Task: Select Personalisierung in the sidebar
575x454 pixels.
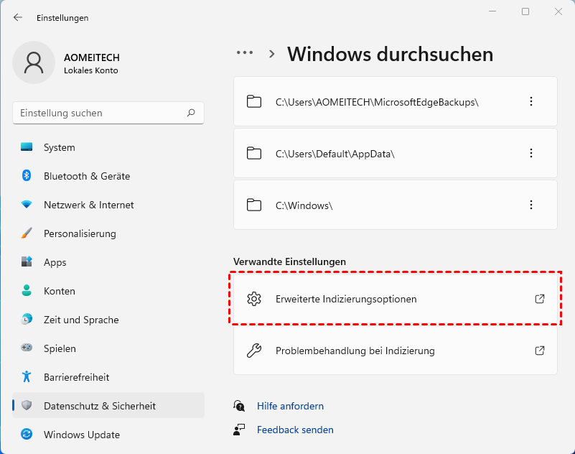Action: coord(80,233)
